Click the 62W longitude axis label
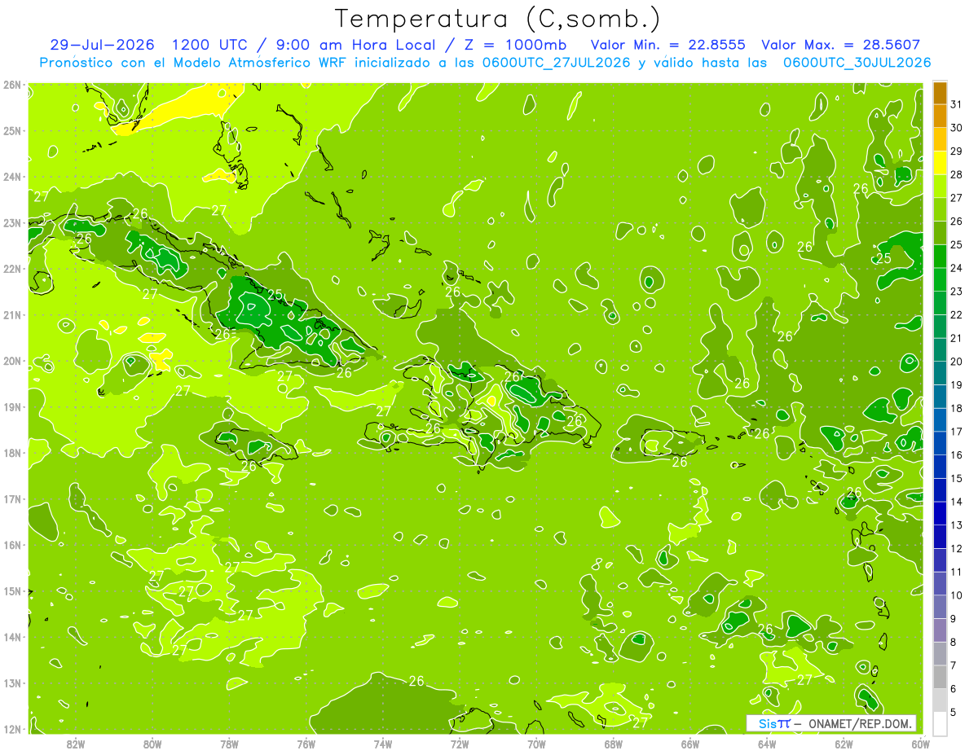This screenshot has width=978, height=755. pos(844,744)
